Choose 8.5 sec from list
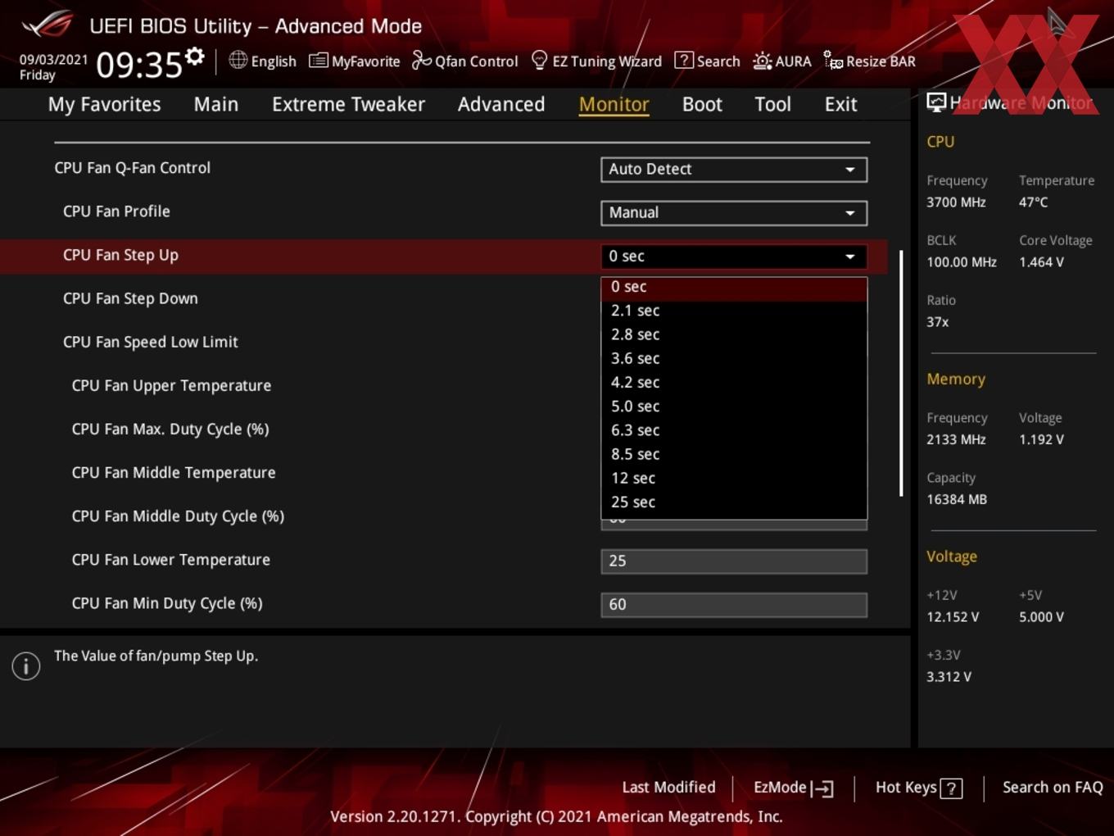The image size is (1114, 836). [734, 453]
